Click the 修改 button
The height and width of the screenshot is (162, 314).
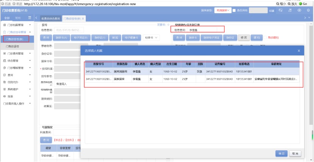point(244,38)
